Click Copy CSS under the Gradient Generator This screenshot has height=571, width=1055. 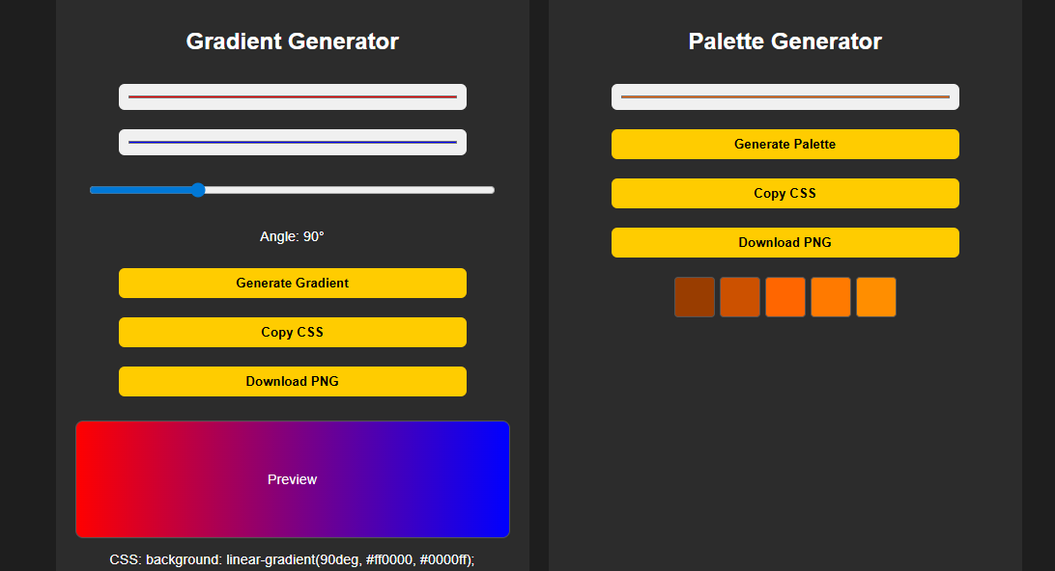coord(292,332)
